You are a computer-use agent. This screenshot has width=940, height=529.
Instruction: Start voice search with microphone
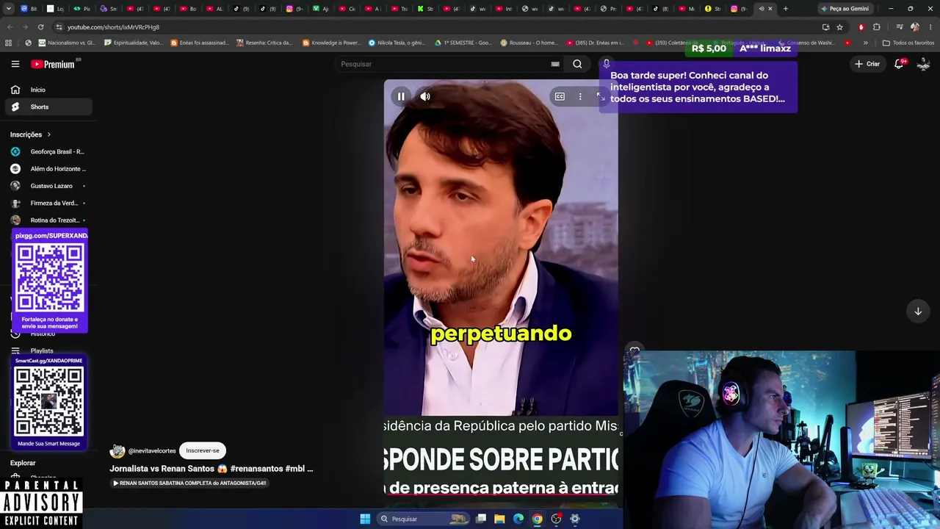click(x=606, y=64)
